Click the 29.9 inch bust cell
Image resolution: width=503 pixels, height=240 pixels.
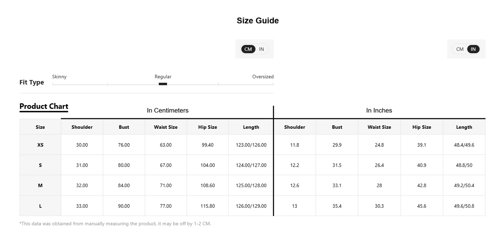[x=337, y=145]
